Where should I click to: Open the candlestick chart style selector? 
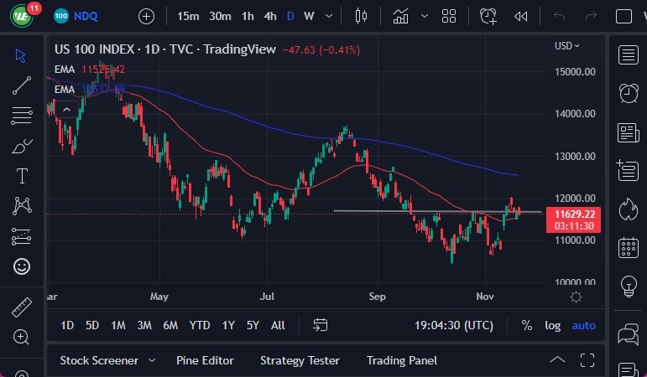click(362, 16)
